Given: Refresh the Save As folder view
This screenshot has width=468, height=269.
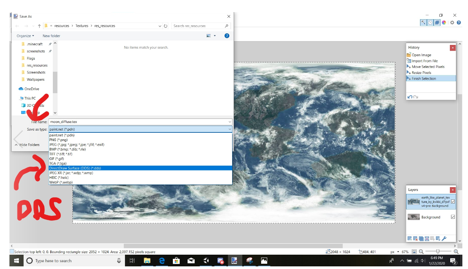Looking at the screenshot, I should [165, 26].
